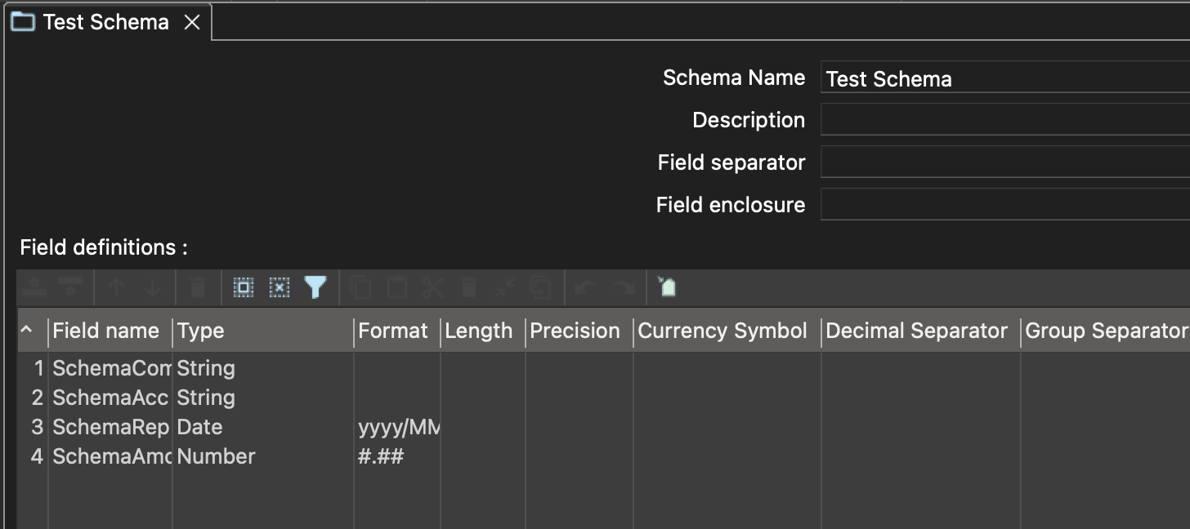This screenshot has width=1190, height=529.
Task: Close the Test Schema tab
Action: [192, 22]
